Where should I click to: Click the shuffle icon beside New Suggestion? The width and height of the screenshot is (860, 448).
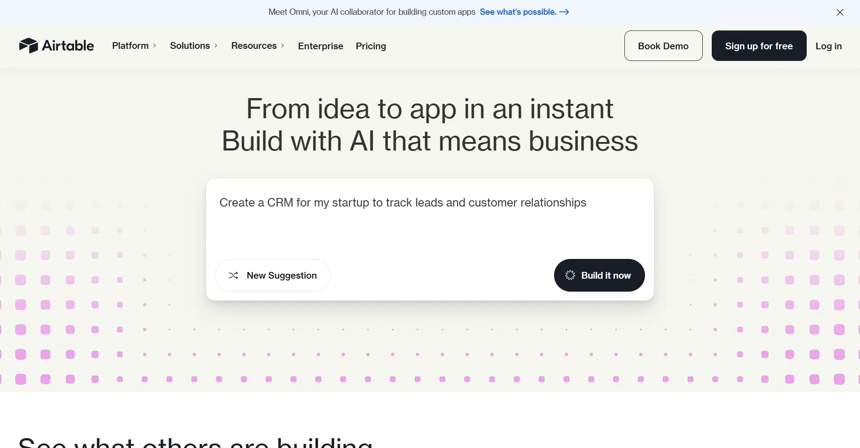tap(233, 276)
